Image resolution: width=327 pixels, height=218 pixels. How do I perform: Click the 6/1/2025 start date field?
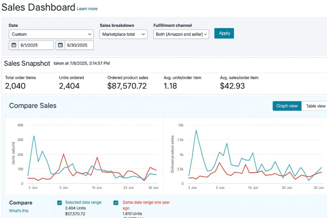click(x=35, y=45)
